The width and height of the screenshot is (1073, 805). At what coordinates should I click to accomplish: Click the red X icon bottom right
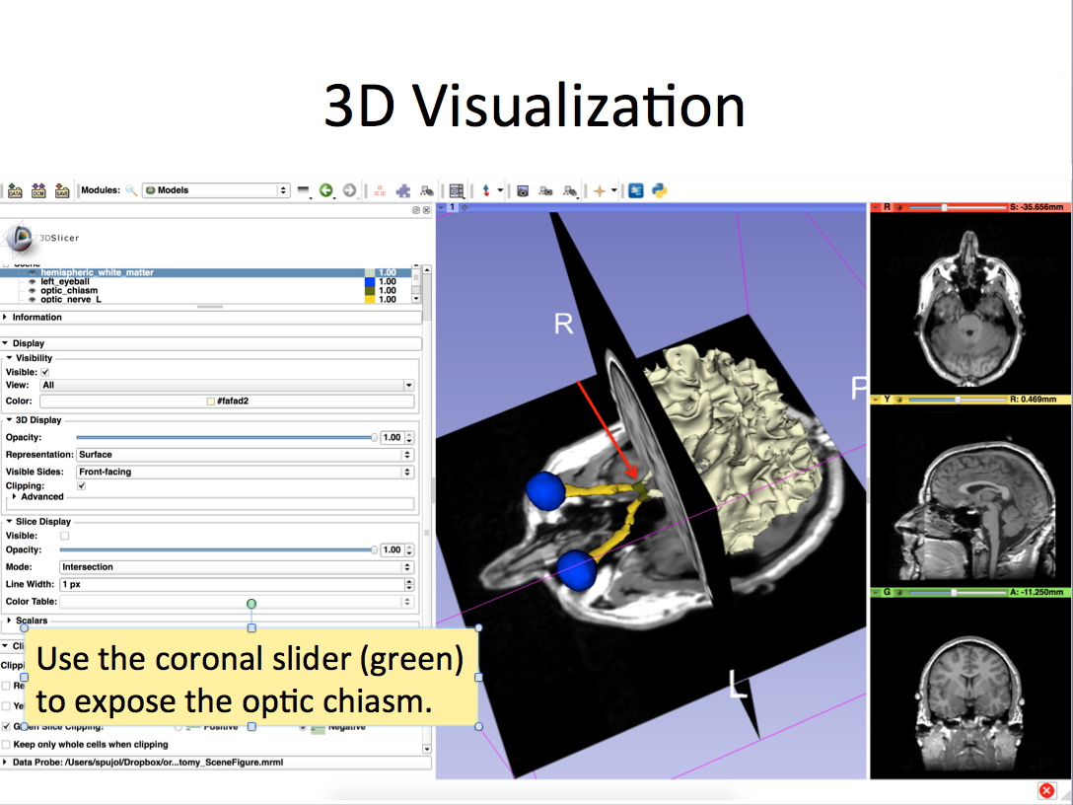click(x=1046, y=790)
